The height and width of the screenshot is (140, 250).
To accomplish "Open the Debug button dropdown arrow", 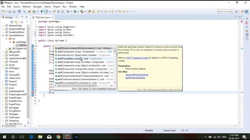I will 71,11.
